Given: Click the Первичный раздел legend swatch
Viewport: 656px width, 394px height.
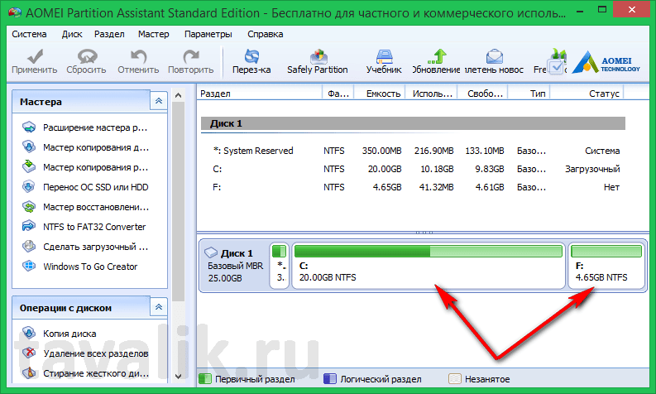Looking at the screenshot, I should pos(205,379).
